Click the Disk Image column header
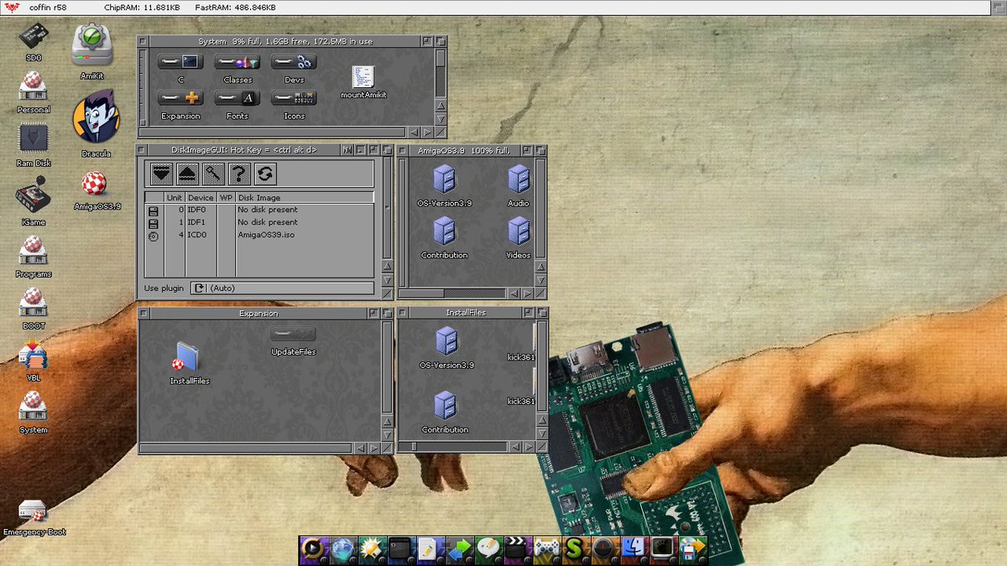The width and height of the screenshot is (1007, 566). coord(305,198)
